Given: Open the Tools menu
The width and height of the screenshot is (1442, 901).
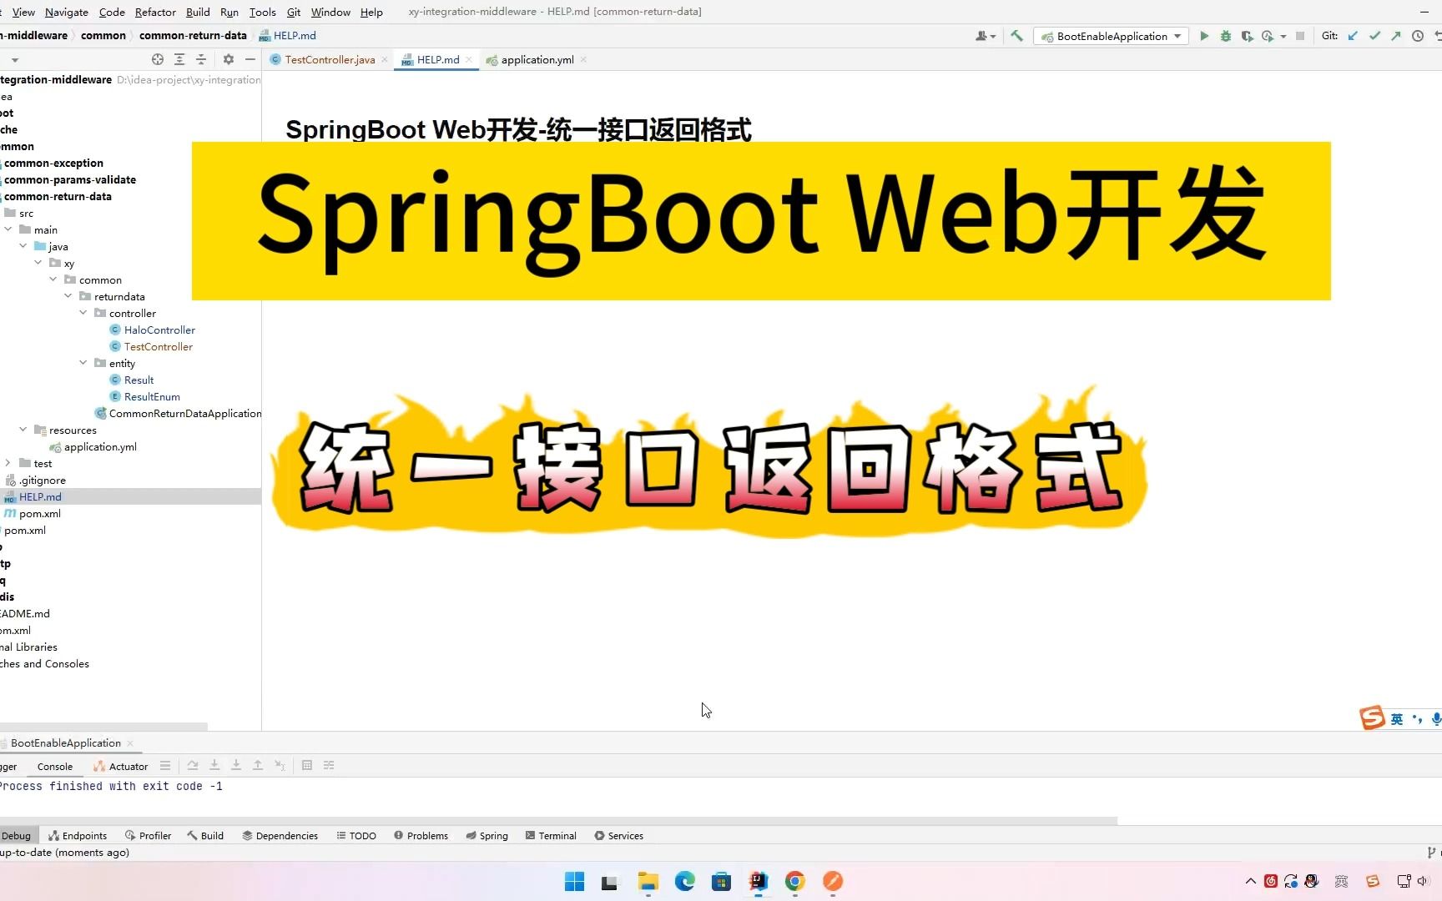Looking at the screenshot, I should tap(262, 12).
